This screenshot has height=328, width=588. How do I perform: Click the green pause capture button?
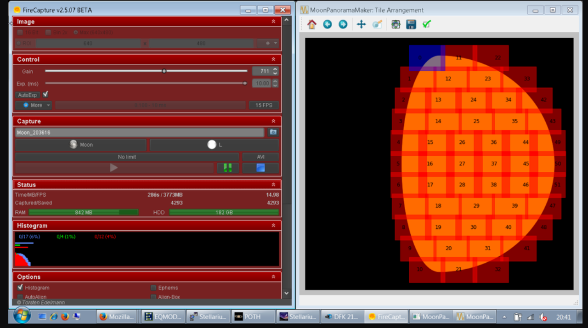(x=228, y=168)
